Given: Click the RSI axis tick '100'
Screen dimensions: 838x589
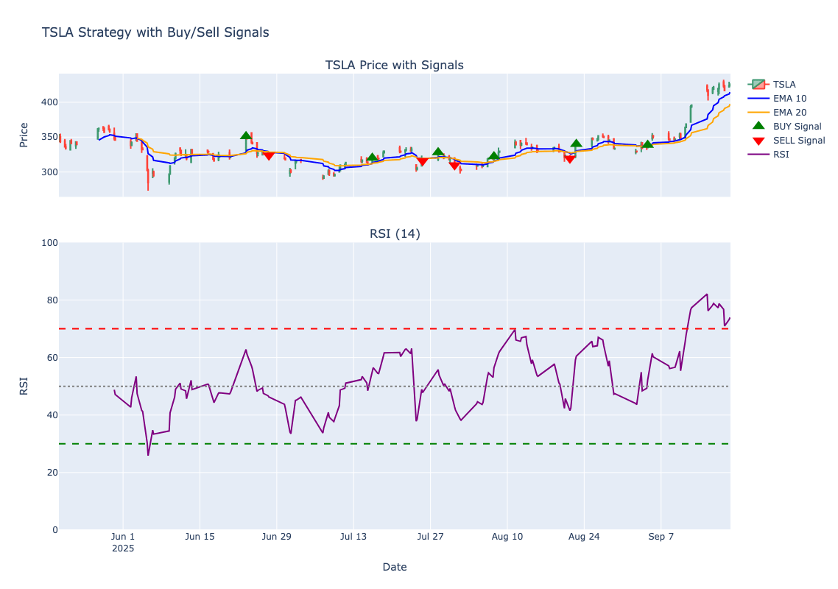Looking at the screenshot, I should (x=50, y=243).
